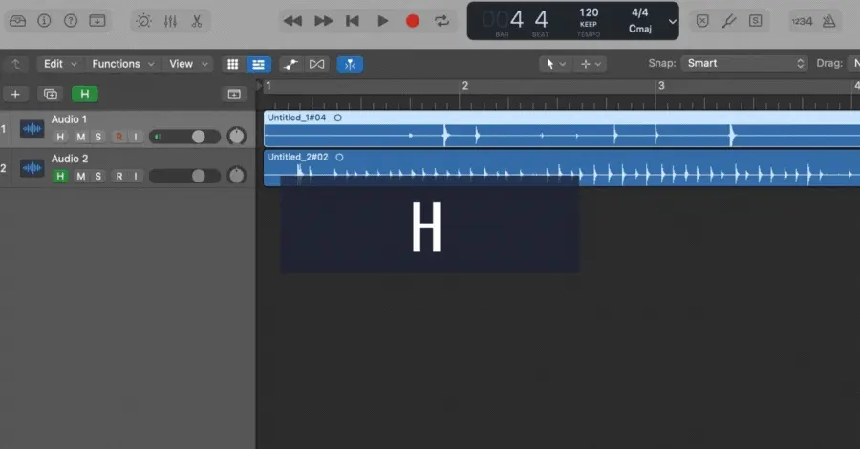Toggle the toolbar download icon

click(x=97, y=21)
